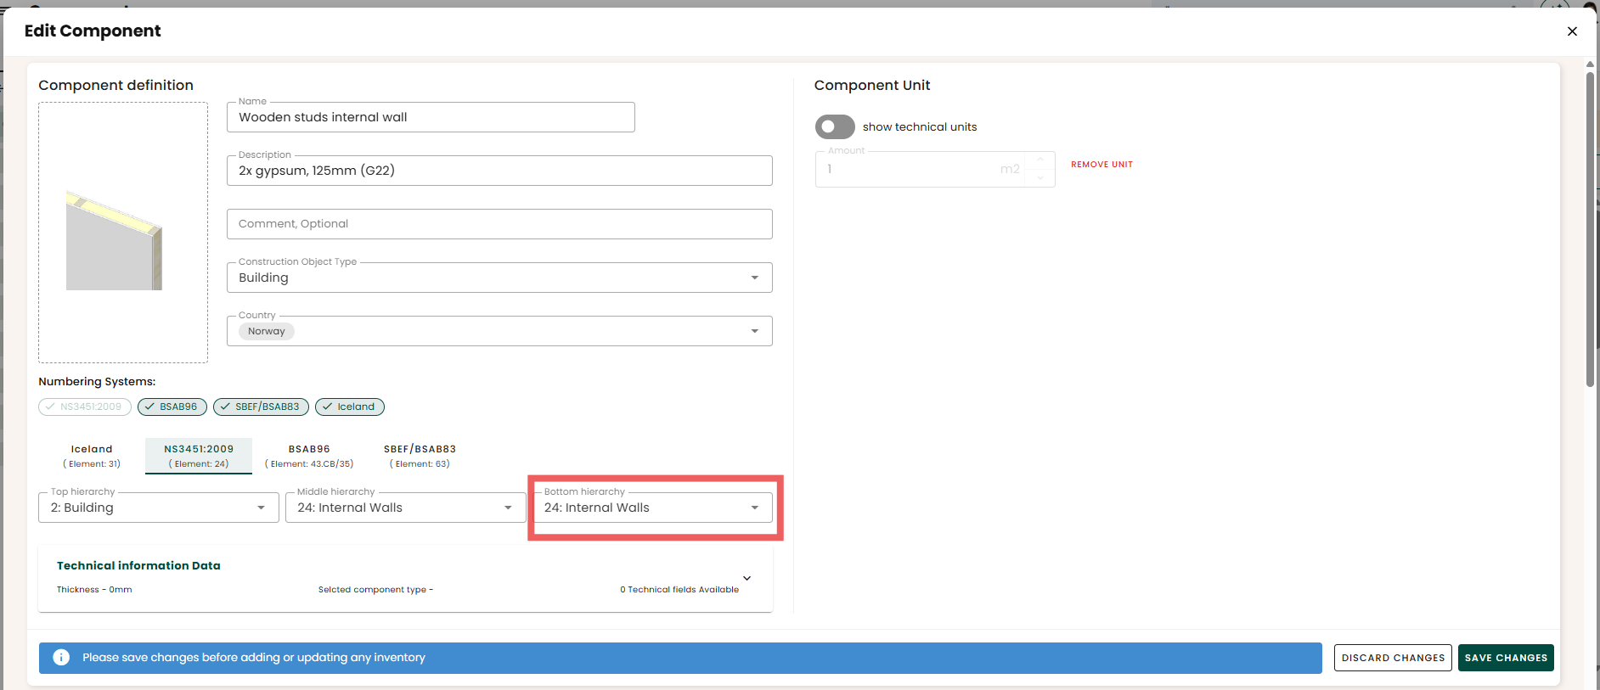Toggle the SBEF/BSAB83 numbering system chip

(261, 407)
